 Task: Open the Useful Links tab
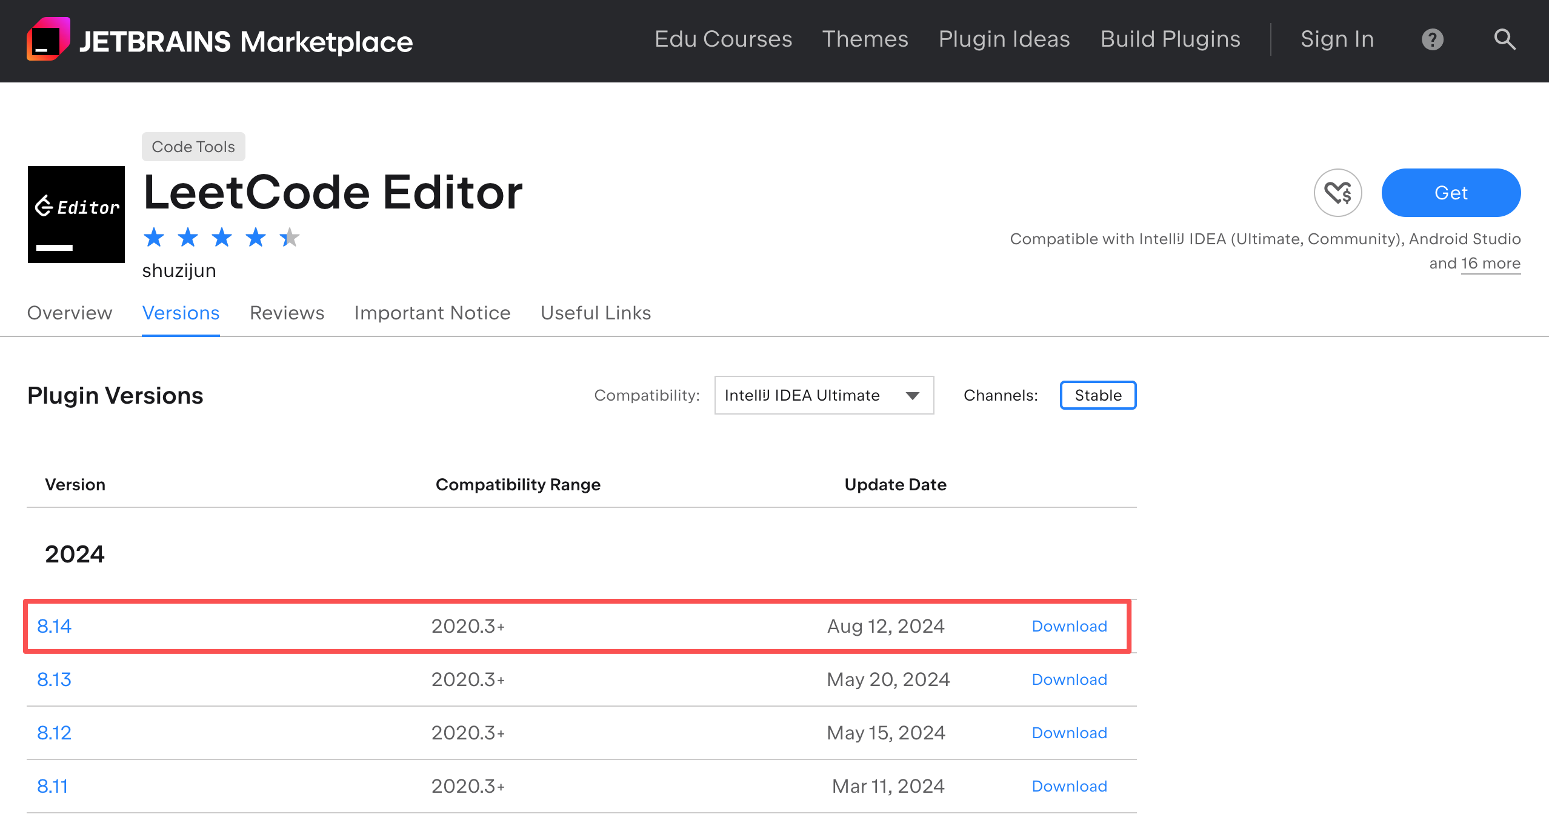pyautogui.click(x=596, y=313)
